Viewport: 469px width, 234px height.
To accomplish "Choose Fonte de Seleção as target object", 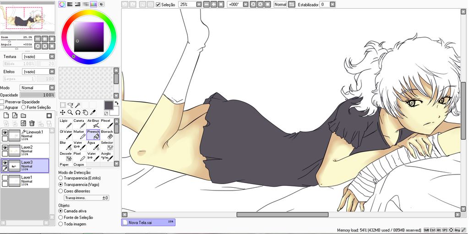I will click(x=61, y=218).
